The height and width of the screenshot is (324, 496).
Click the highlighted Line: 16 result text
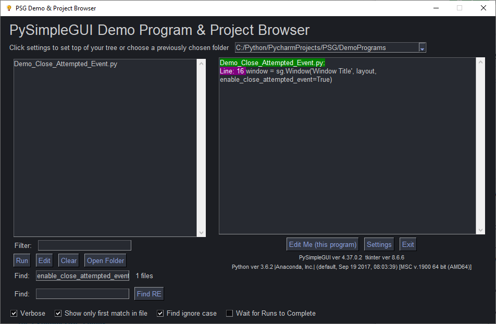pos(231,71)
